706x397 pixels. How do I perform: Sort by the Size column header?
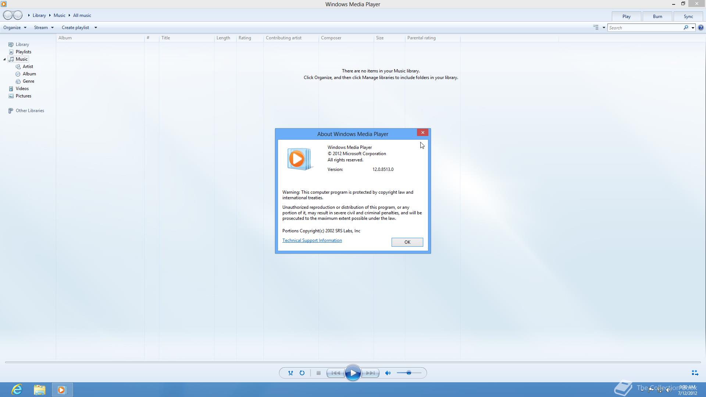[389, 38]
